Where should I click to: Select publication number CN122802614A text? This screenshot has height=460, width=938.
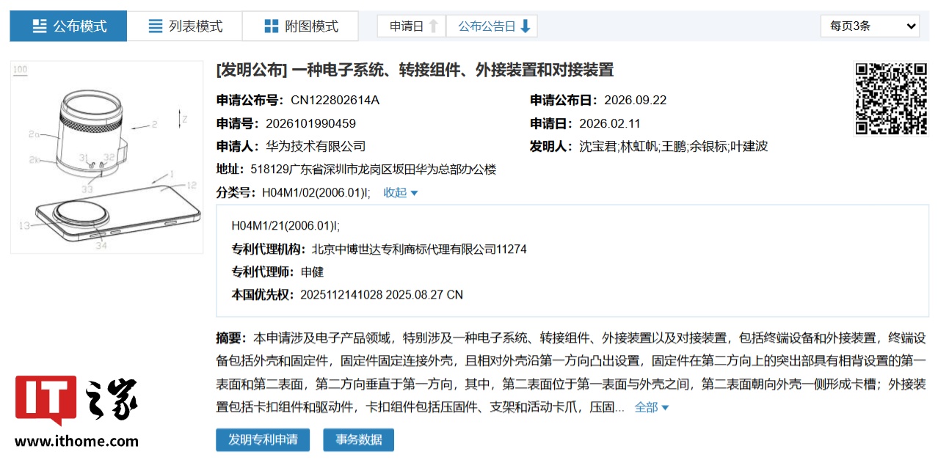coord(335,101)
